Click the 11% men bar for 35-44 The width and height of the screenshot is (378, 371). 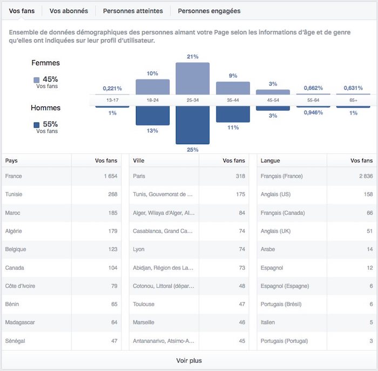(233, 114)
